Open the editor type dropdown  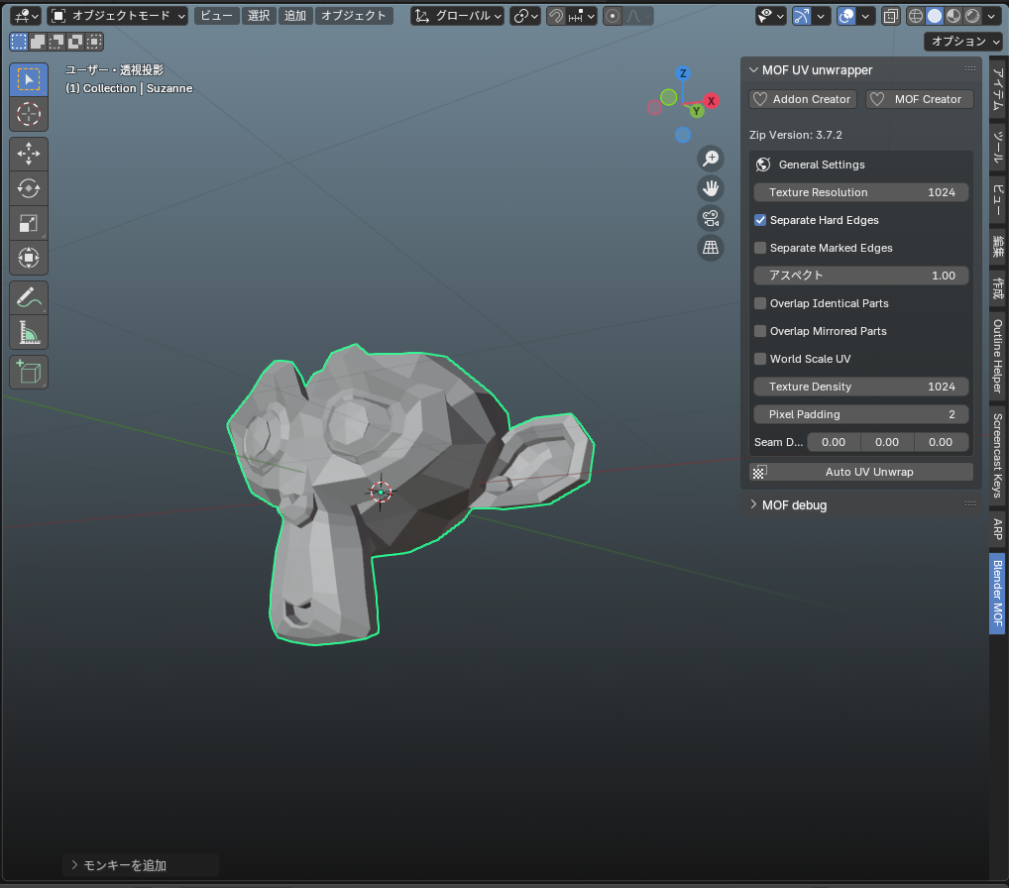click(26, 16)
